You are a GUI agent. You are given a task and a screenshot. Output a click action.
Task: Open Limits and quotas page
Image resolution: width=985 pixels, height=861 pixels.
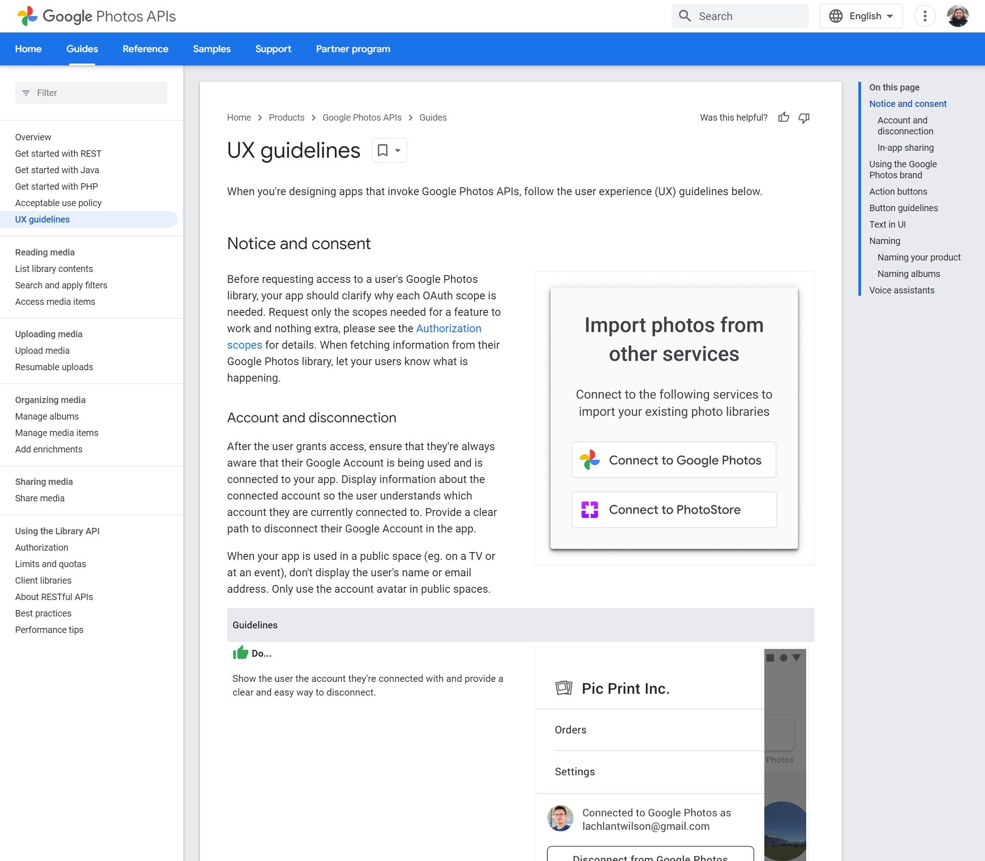tap(50, 563)
